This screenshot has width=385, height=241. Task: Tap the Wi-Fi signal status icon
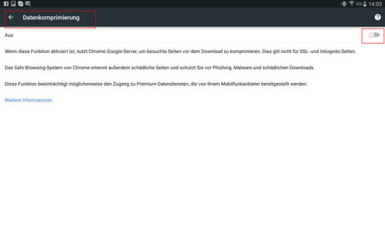click(x=352, y=3)
